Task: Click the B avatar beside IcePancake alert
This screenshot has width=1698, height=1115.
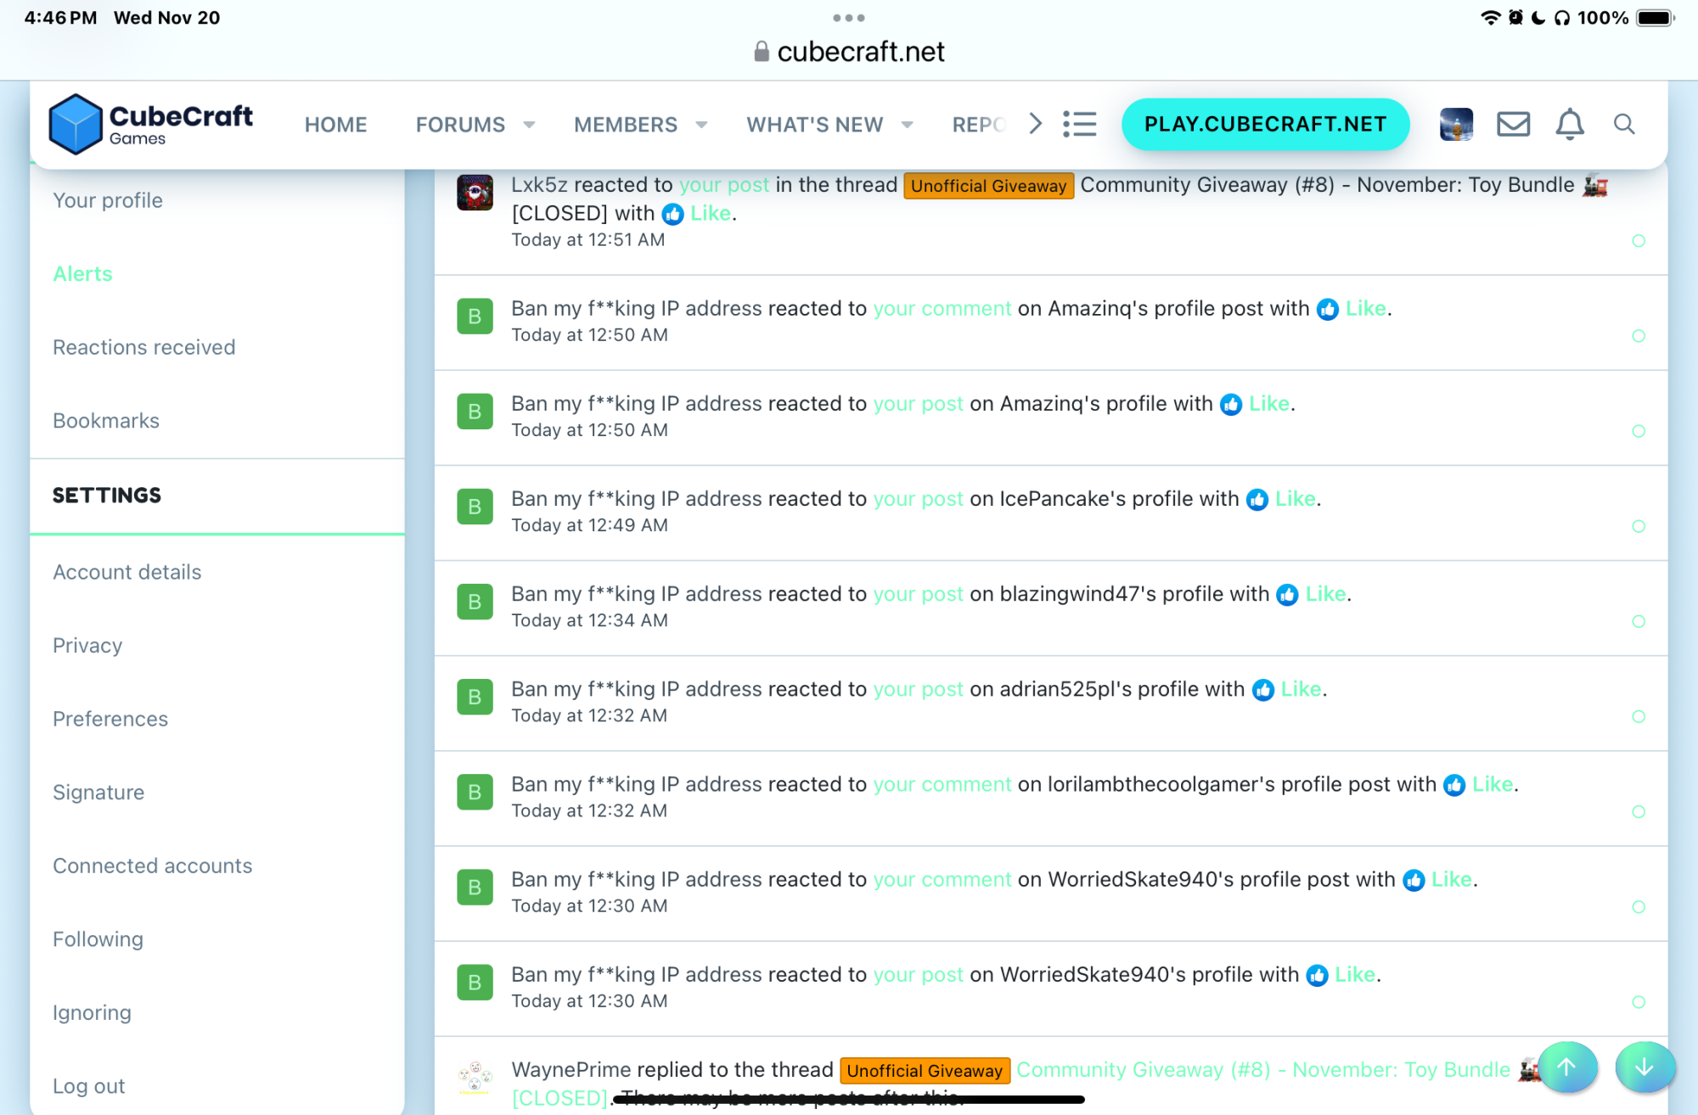Action: click(x=475, y=507)
